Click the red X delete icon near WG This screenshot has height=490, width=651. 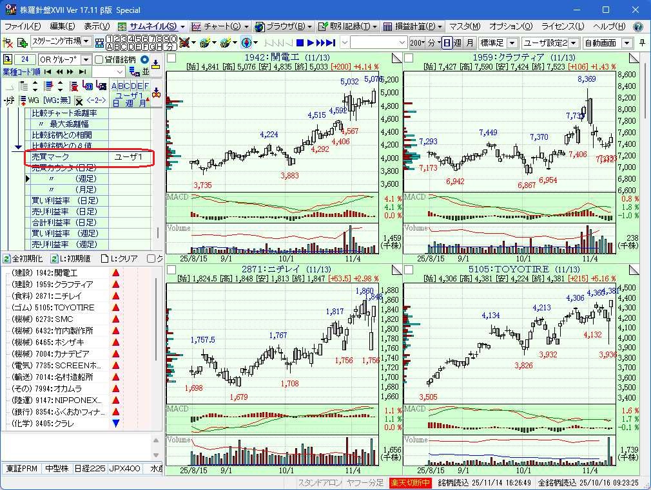point(78,101)
